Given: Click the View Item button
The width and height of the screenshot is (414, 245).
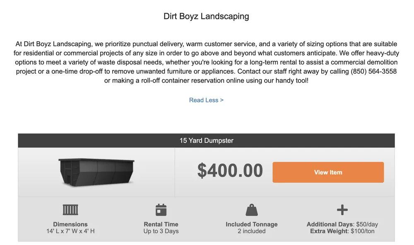Looking at the screenshot, I should [x=328, y=172].
